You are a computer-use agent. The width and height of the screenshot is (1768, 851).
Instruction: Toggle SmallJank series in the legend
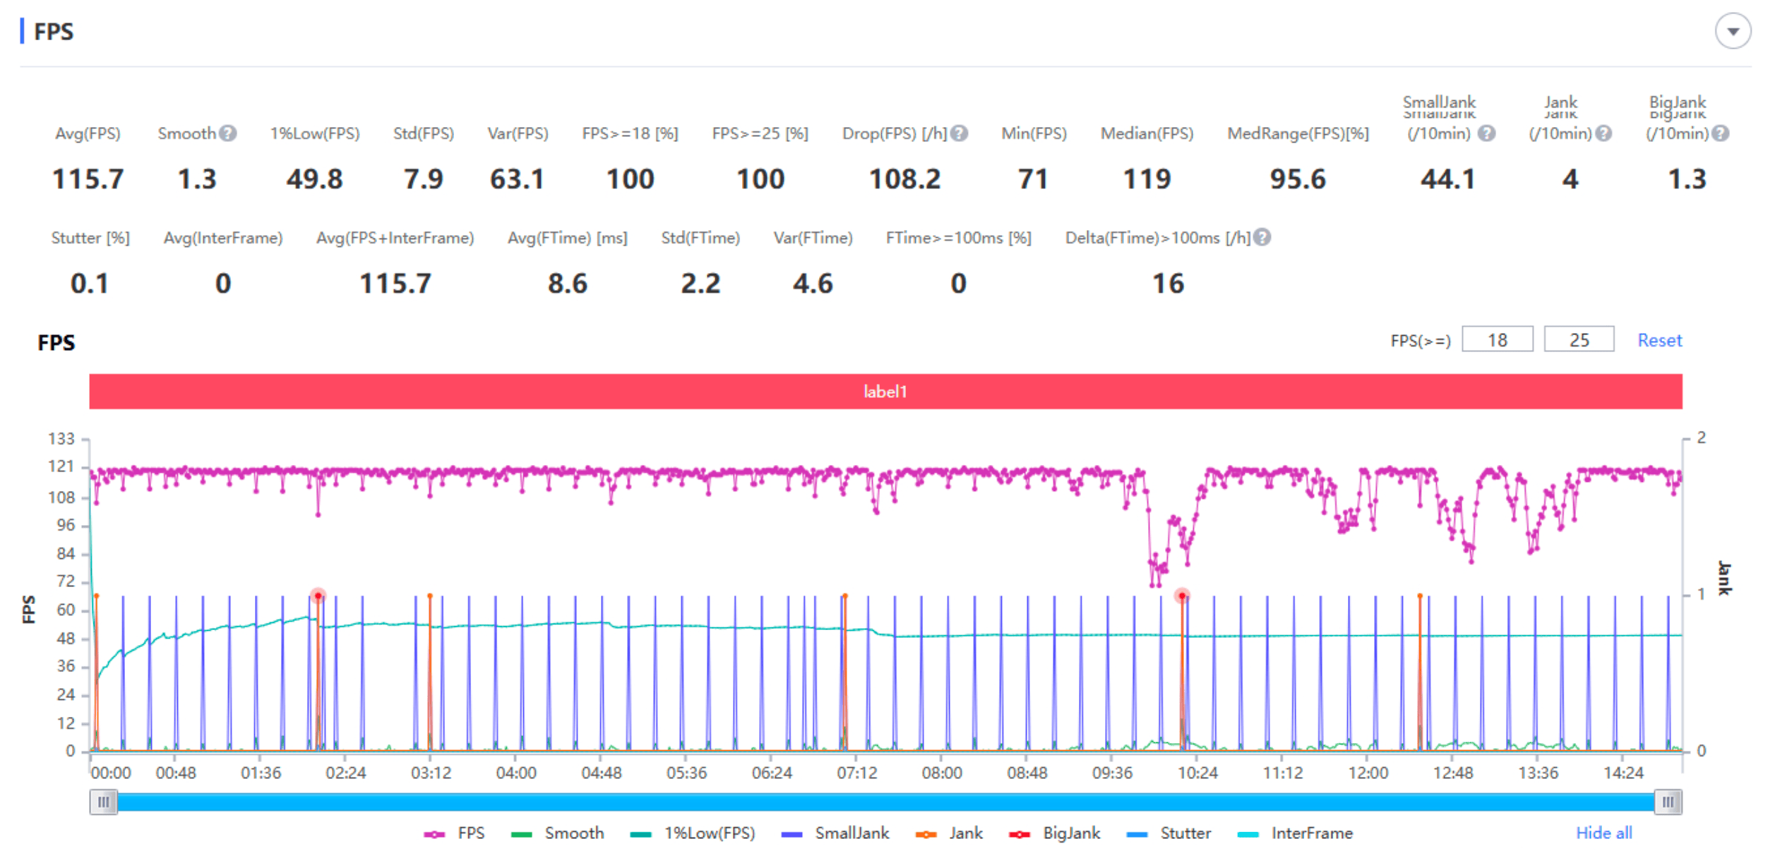[835, 833]
